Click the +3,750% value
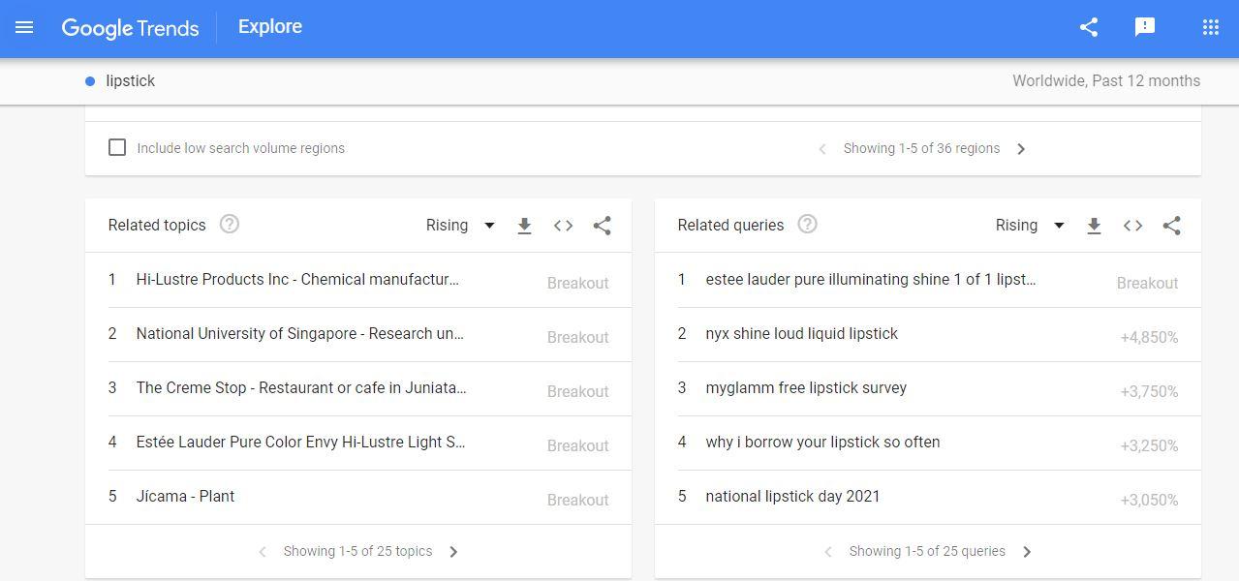Screen dimensions: 1239x581 coord(1149,392)
